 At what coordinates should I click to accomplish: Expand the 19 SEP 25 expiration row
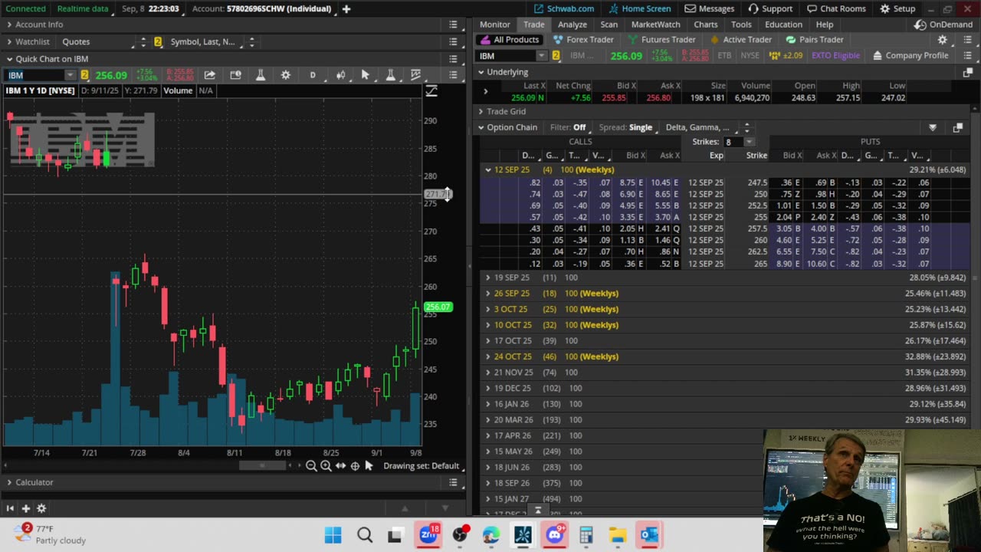pos(487,278)
